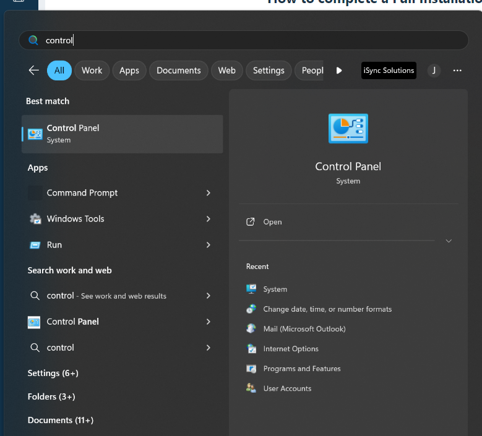The width and height of the screenshot is (482, 436).
Task: Switch to the Settings filter tab
Action: [269, 71]
